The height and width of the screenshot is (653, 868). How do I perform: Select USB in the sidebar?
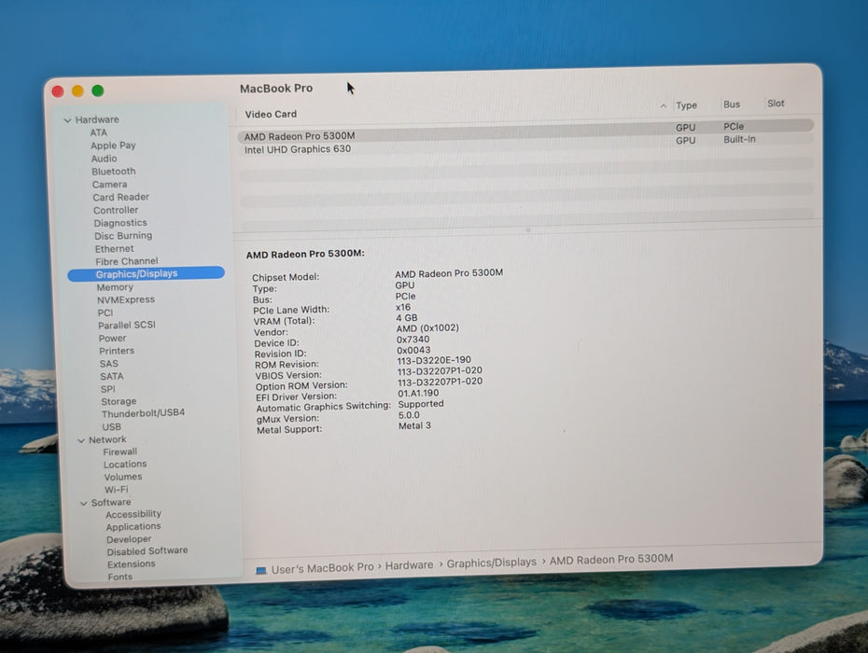[111, 427]
